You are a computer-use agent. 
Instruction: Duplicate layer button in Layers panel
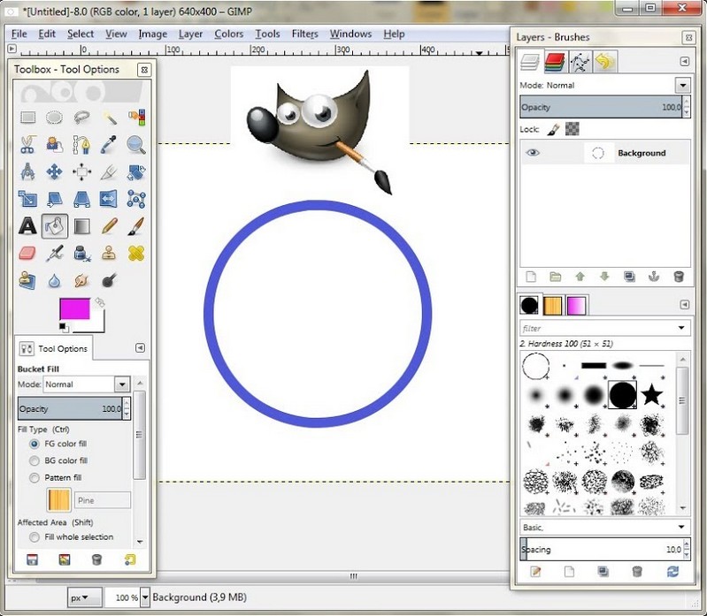coord(629,277)
